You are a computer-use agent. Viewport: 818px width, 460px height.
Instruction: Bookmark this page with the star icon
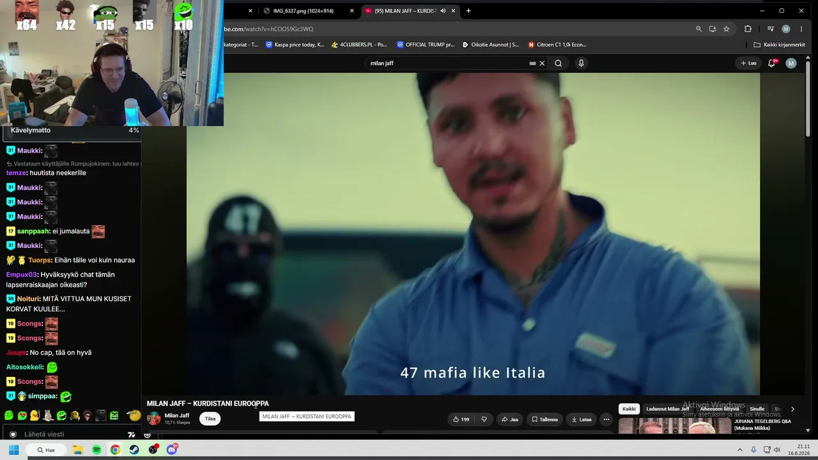pos(727,29)
